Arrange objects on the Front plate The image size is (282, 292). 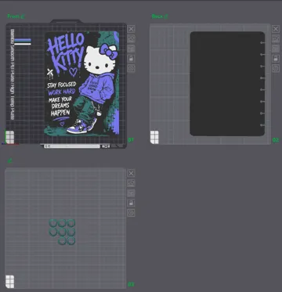131,49
